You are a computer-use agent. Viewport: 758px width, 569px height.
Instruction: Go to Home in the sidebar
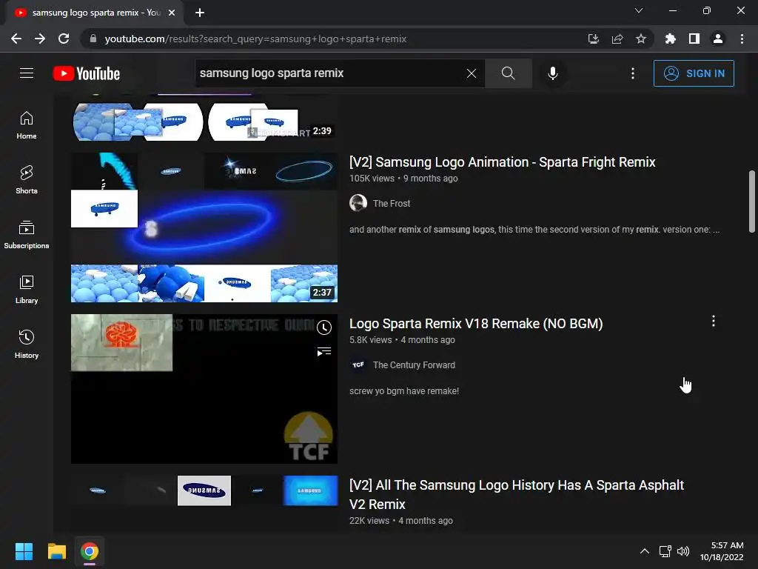(x=27, y=125)
